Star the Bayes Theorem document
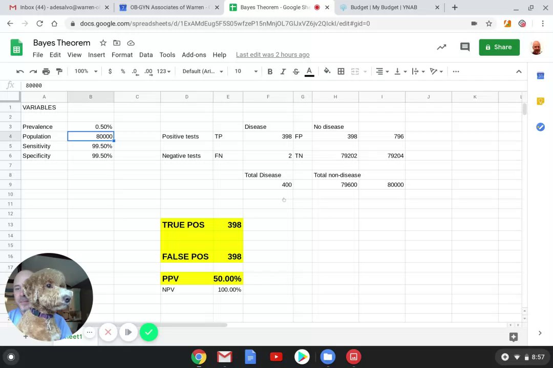The height and width of the screenshot is (368, 553). point(103,43)
